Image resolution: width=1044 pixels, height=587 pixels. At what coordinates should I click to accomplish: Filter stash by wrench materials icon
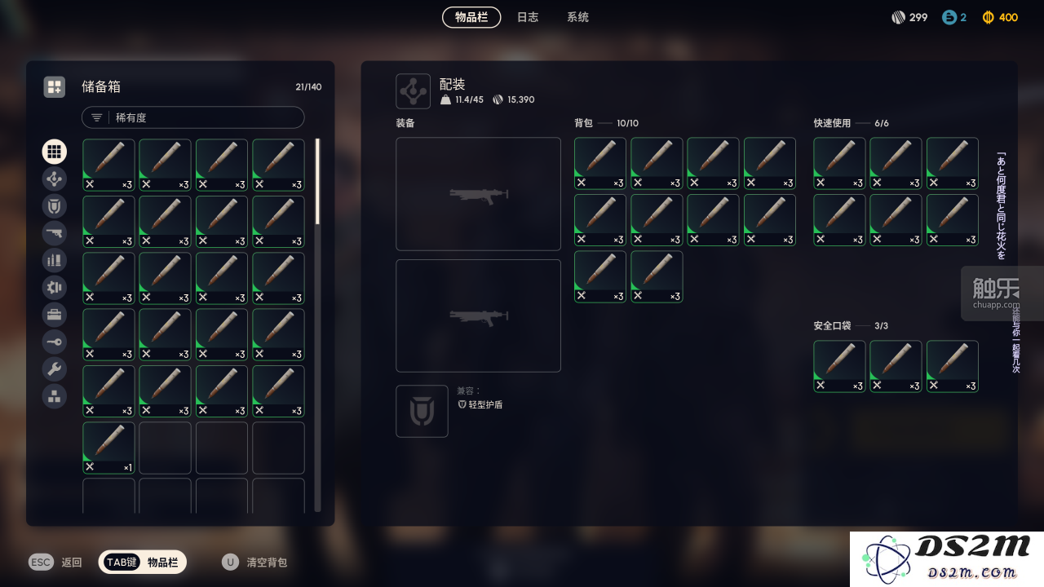pyautogui.click(x=54, y=369)
